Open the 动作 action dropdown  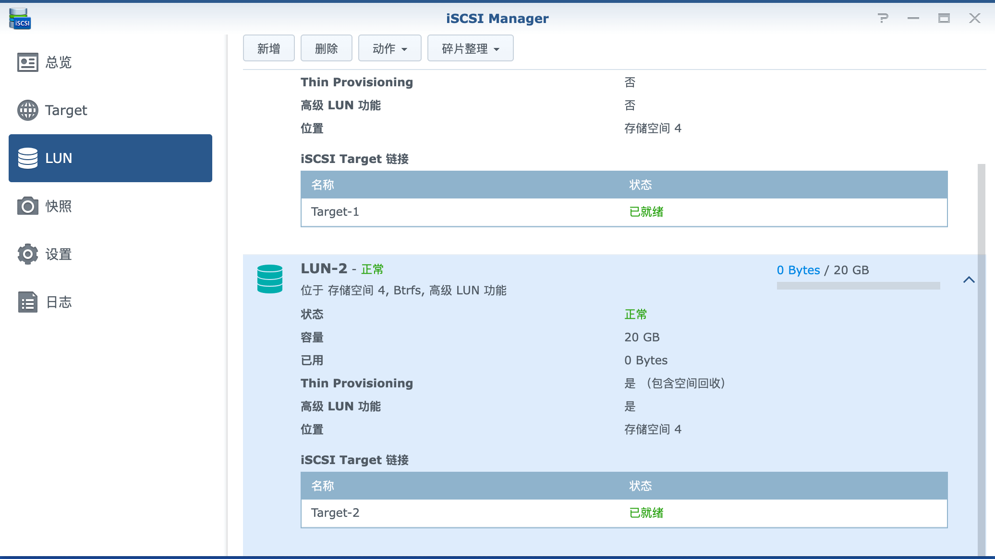click(x=389, y=48)
